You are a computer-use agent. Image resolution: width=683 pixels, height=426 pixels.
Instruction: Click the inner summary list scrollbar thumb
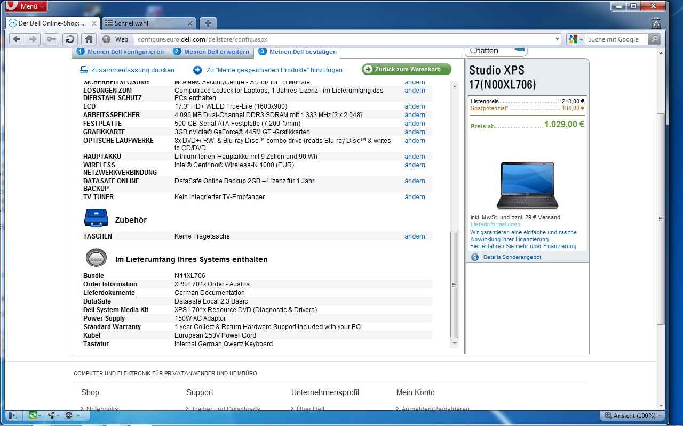click(x=455, y=285)
